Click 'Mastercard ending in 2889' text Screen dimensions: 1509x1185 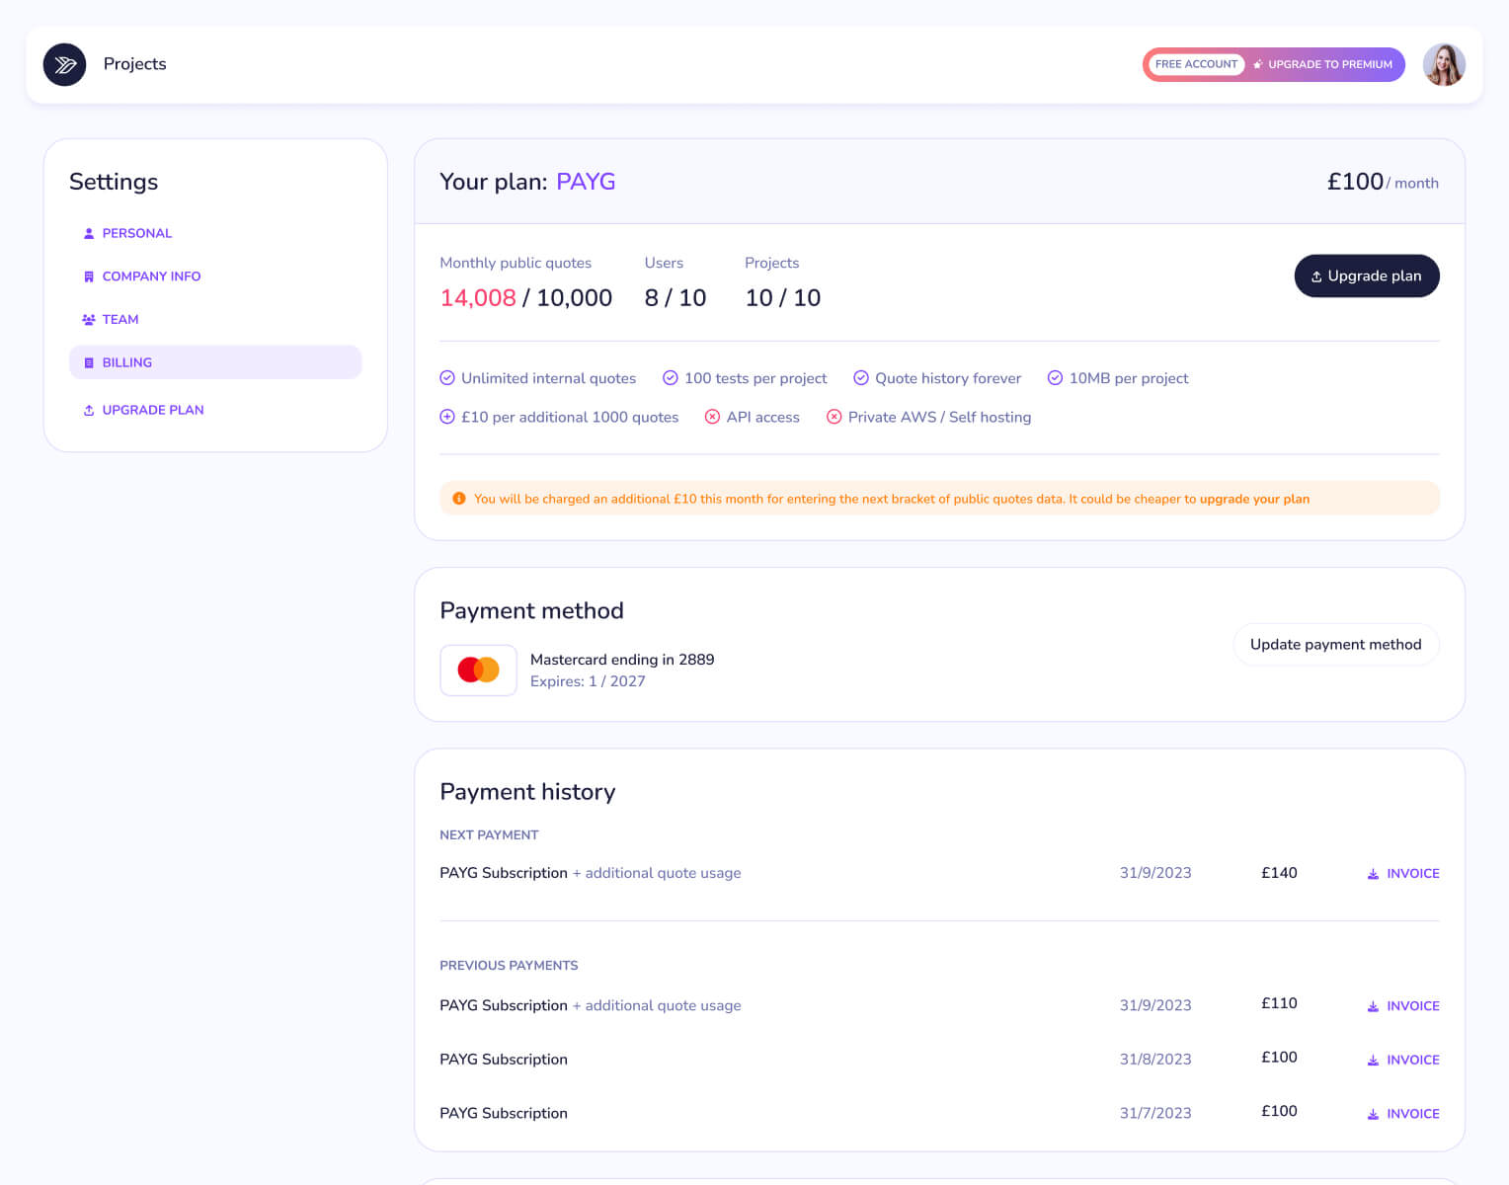622,660
